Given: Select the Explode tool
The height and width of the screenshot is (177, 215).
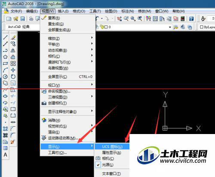Looking at the screenshot, I should pyautogui.click(x=12, y=142).
